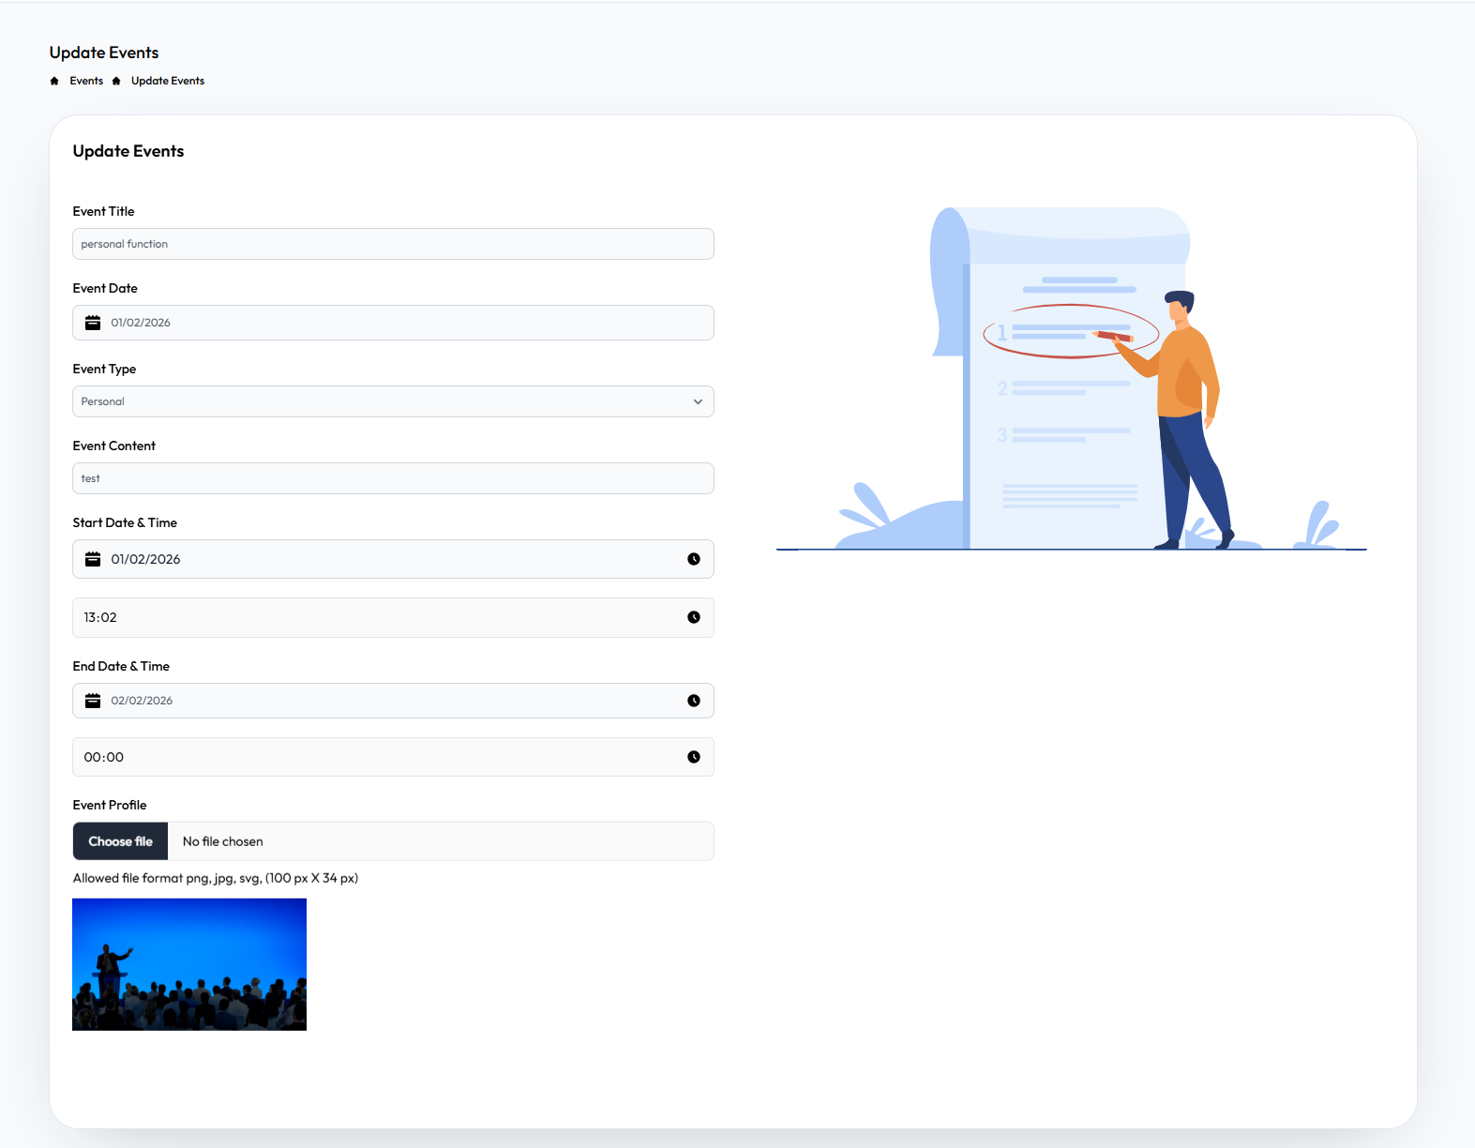
Task: Click the end time field showing 00:00
Action: (393, 757)
